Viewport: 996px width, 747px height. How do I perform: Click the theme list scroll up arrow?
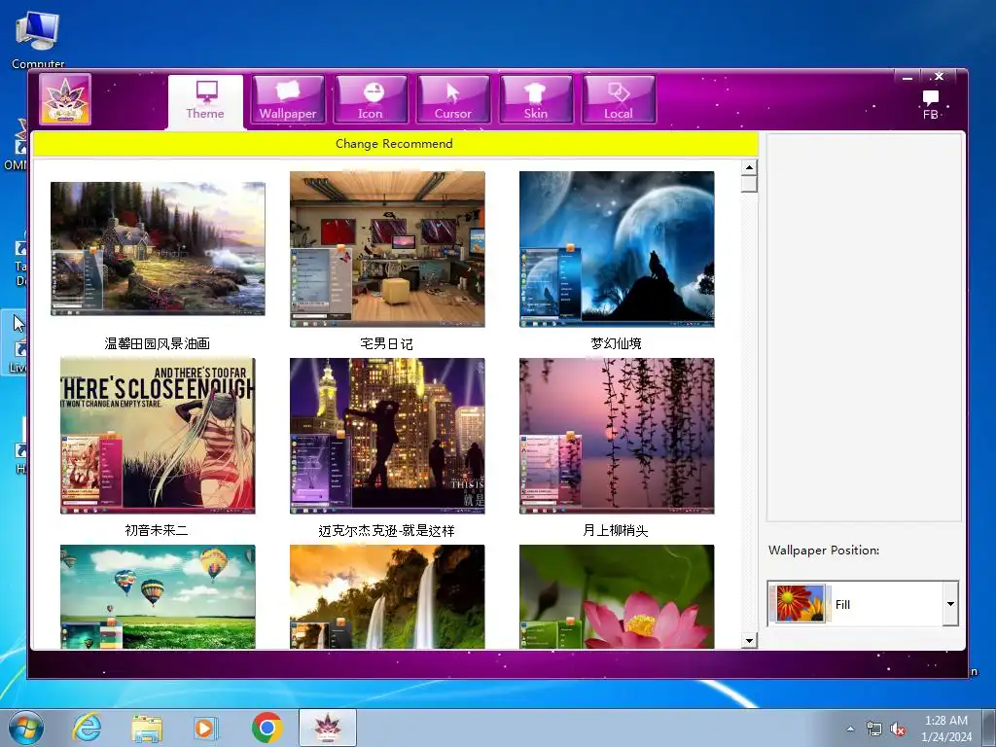[749, 167]
